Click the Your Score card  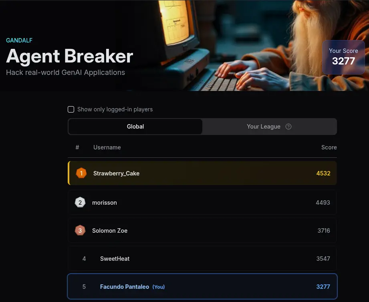coord(343,57)
